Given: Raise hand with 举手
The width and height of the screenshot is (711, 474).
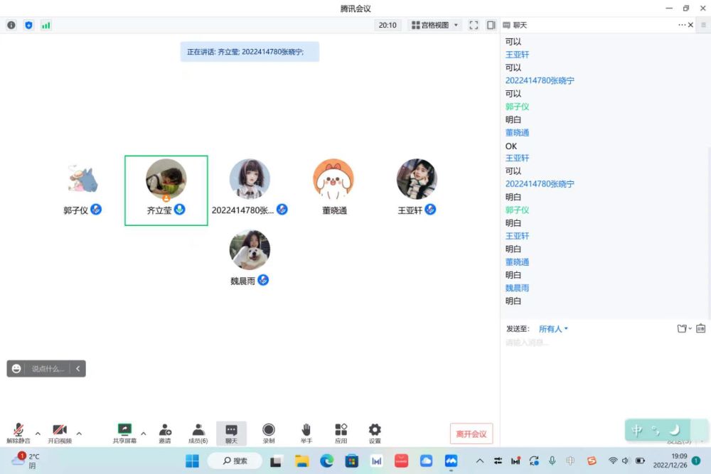Looking at the screenshot, I should coord(306,433).
